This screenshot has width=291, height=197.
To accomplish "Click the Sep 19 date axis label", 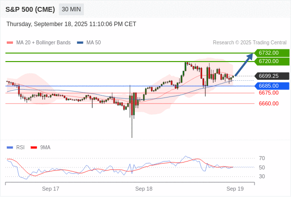I will pyautogui.click(x=235, y=189).
